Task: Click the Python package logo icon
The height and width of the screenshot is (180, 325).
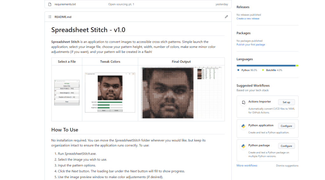Action: point(243,146)
